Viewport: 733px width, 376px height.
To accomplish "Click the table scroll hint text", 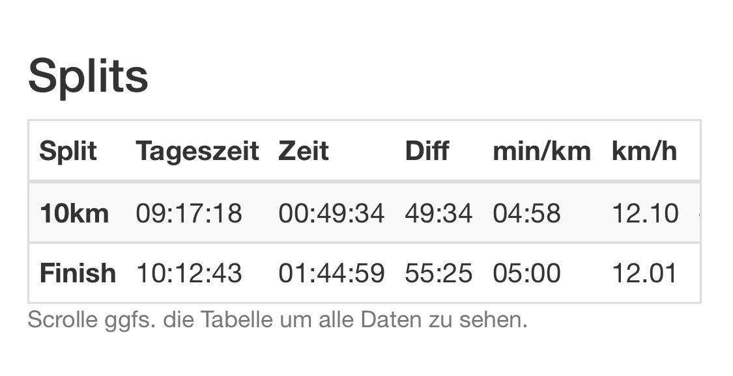I will [278, 320].
